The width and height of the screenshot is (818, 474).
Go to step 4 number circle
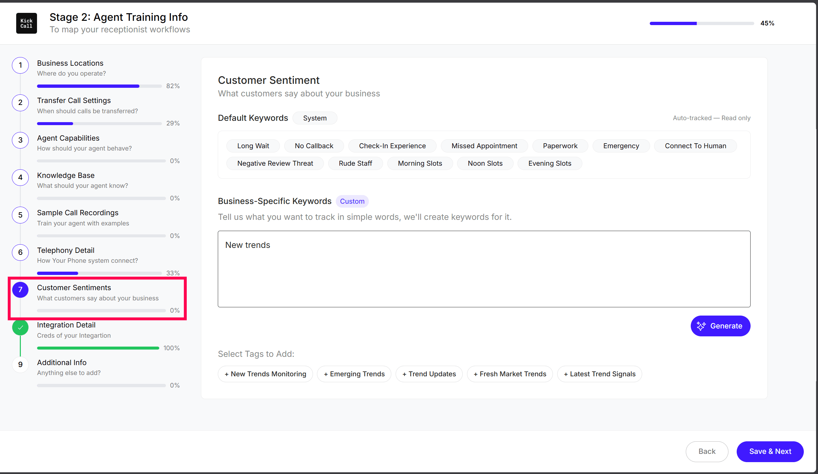click(20, 177)
